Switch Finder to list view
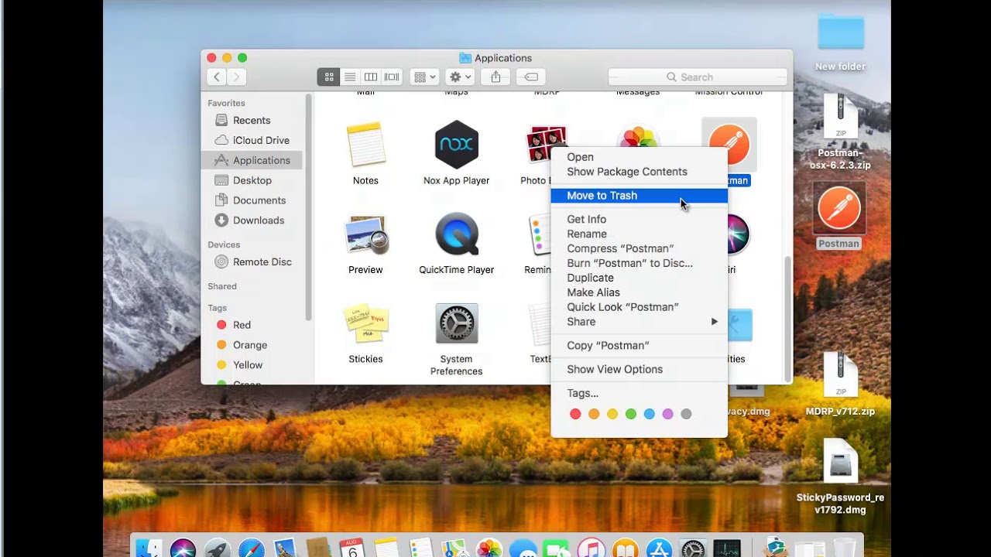This screenshot has height=557, width=991. (350, 77)
